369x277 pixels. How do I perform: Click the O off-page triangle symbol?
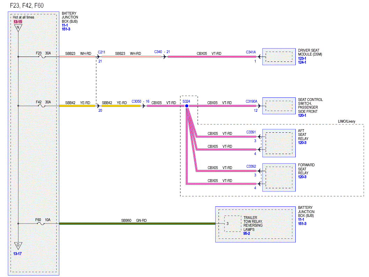point(18,246)
